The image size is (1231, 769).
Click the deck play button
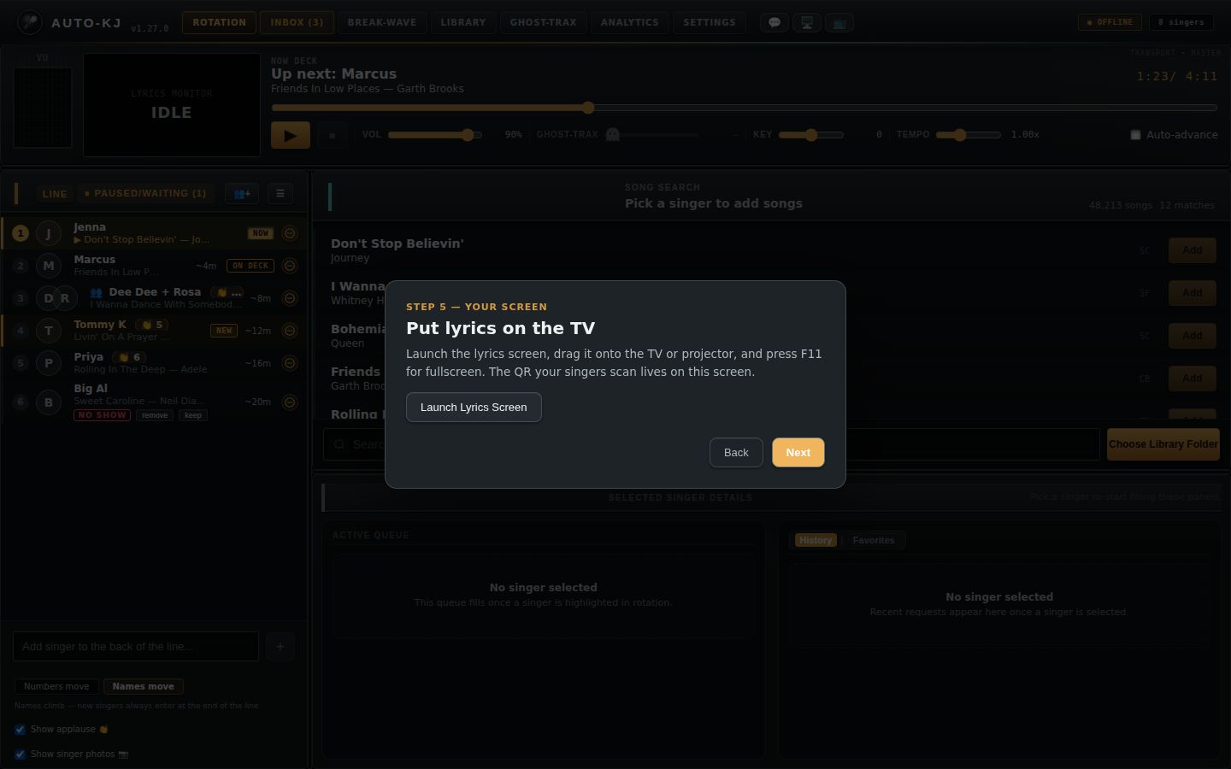pyautogui.click(x=291, y=135)
